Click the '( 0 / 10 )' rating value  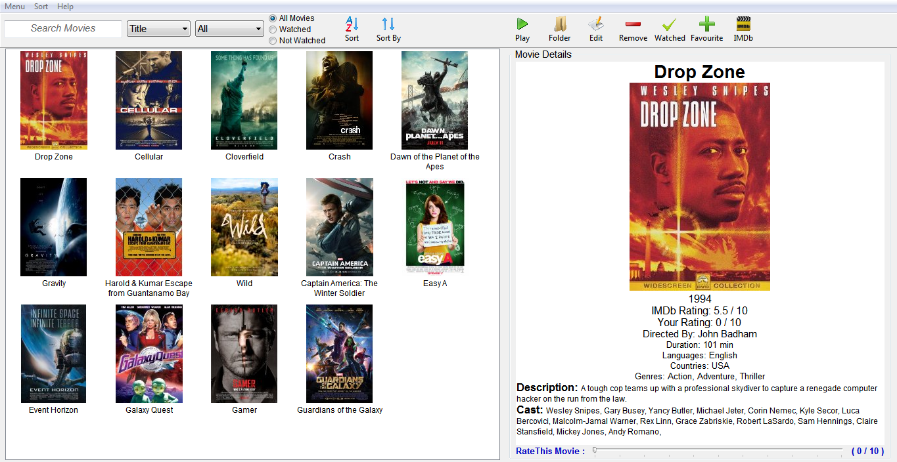click(x=867, y=451)
